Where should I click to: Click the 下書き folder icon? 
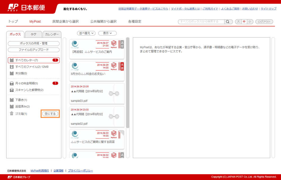(x=12, y=100)
